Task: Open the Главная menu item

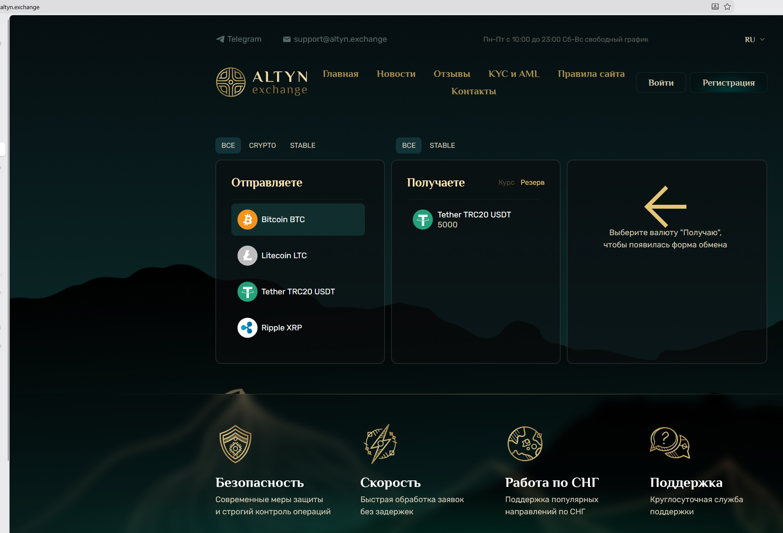Action: (x=341, y=74)
